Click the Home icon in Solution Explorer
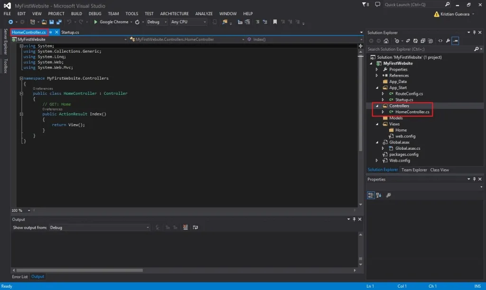This screenshot has height=290, width=486. point(386,41)
